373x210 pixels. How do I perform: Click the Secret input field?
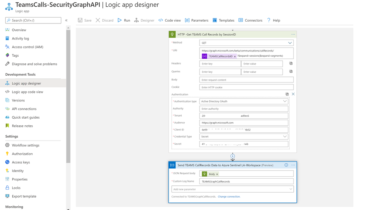click(244, 144)
